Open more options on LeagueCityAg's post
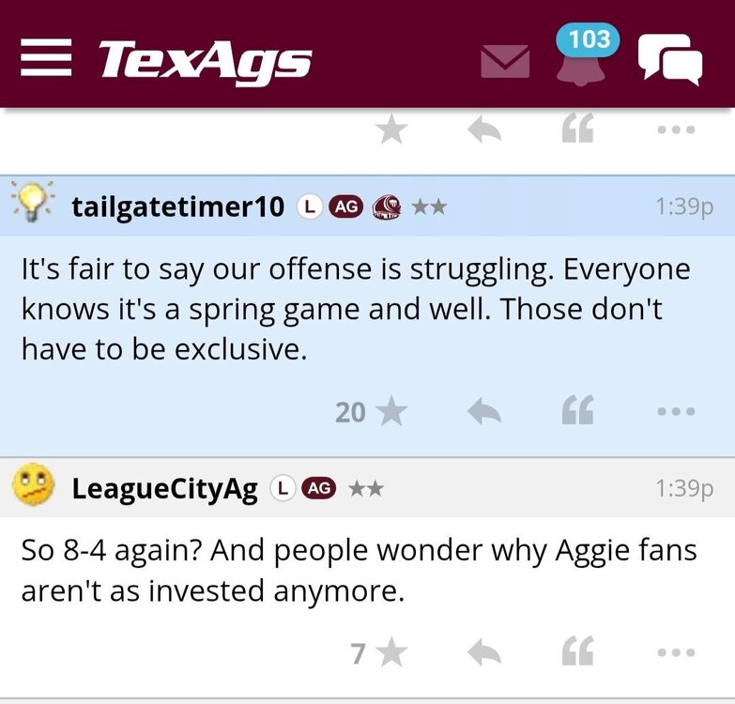 pos(676,652)
